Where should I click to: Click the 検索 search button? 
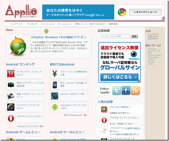(134, 36)
